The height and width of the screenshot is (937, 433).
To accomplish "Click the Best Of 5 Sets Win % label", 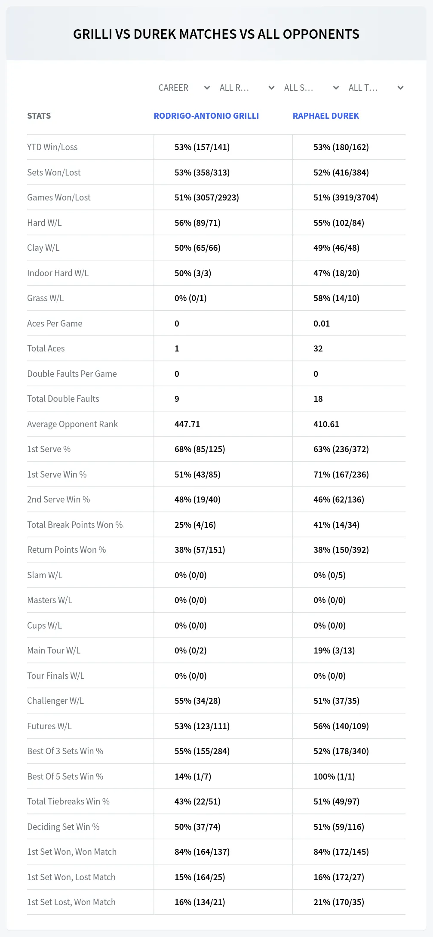I will (x=65, y=777).
